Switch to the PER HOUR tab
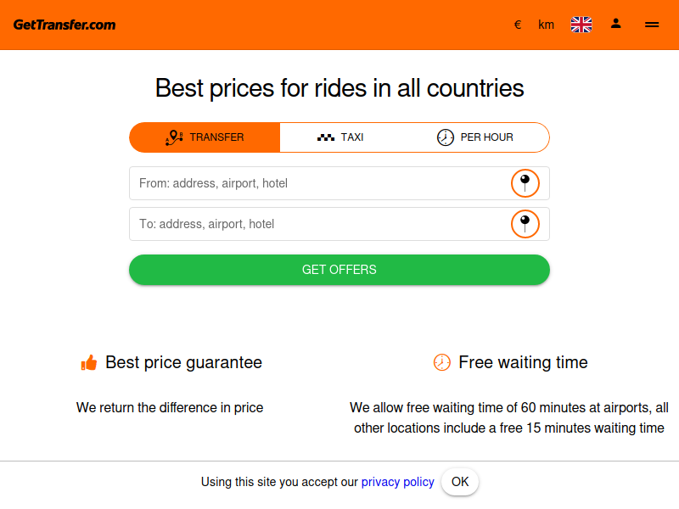Image resolution: width=679 pixels, height=509 pixels. 475,137
